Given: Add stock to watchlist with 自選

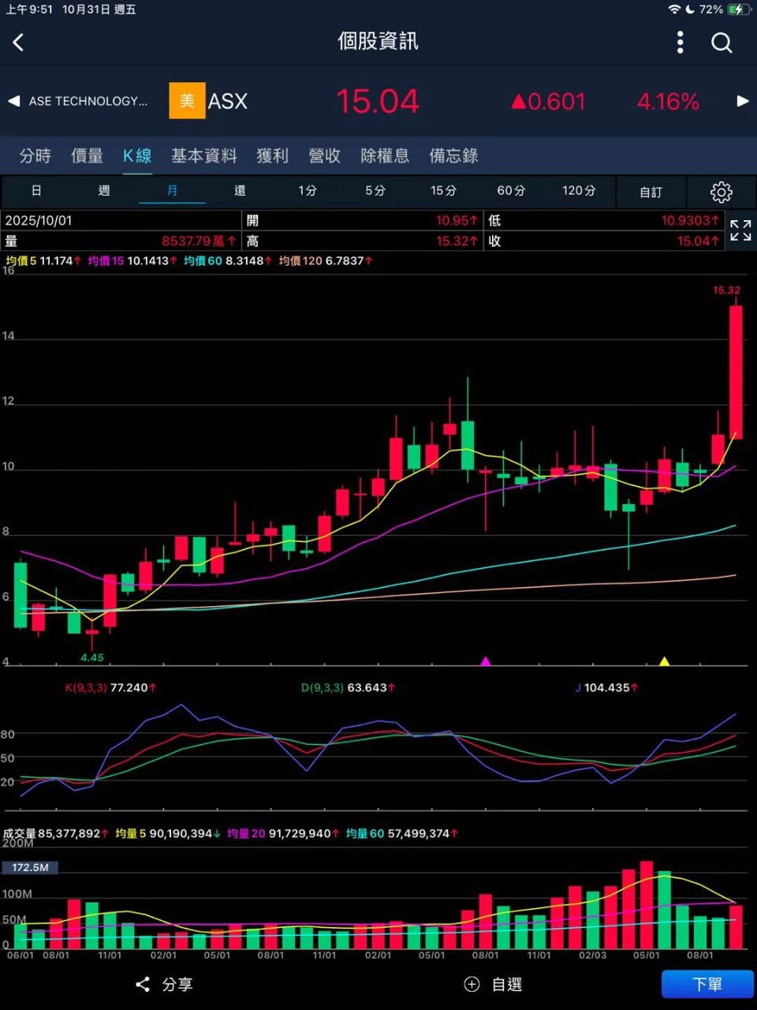Looking at the screenshot, I should point(494,984).
